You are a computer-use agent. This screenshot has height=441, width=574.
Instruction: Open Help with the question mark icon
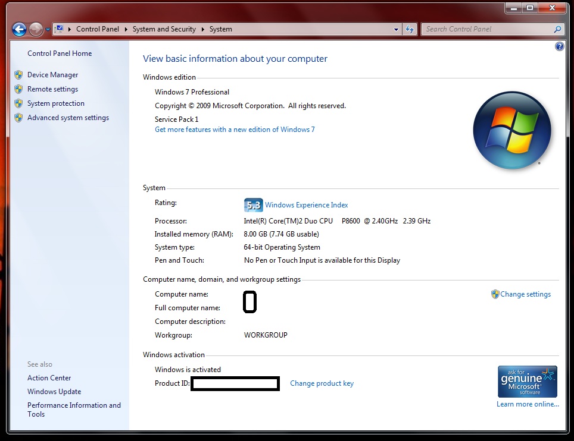pos(559,46)
